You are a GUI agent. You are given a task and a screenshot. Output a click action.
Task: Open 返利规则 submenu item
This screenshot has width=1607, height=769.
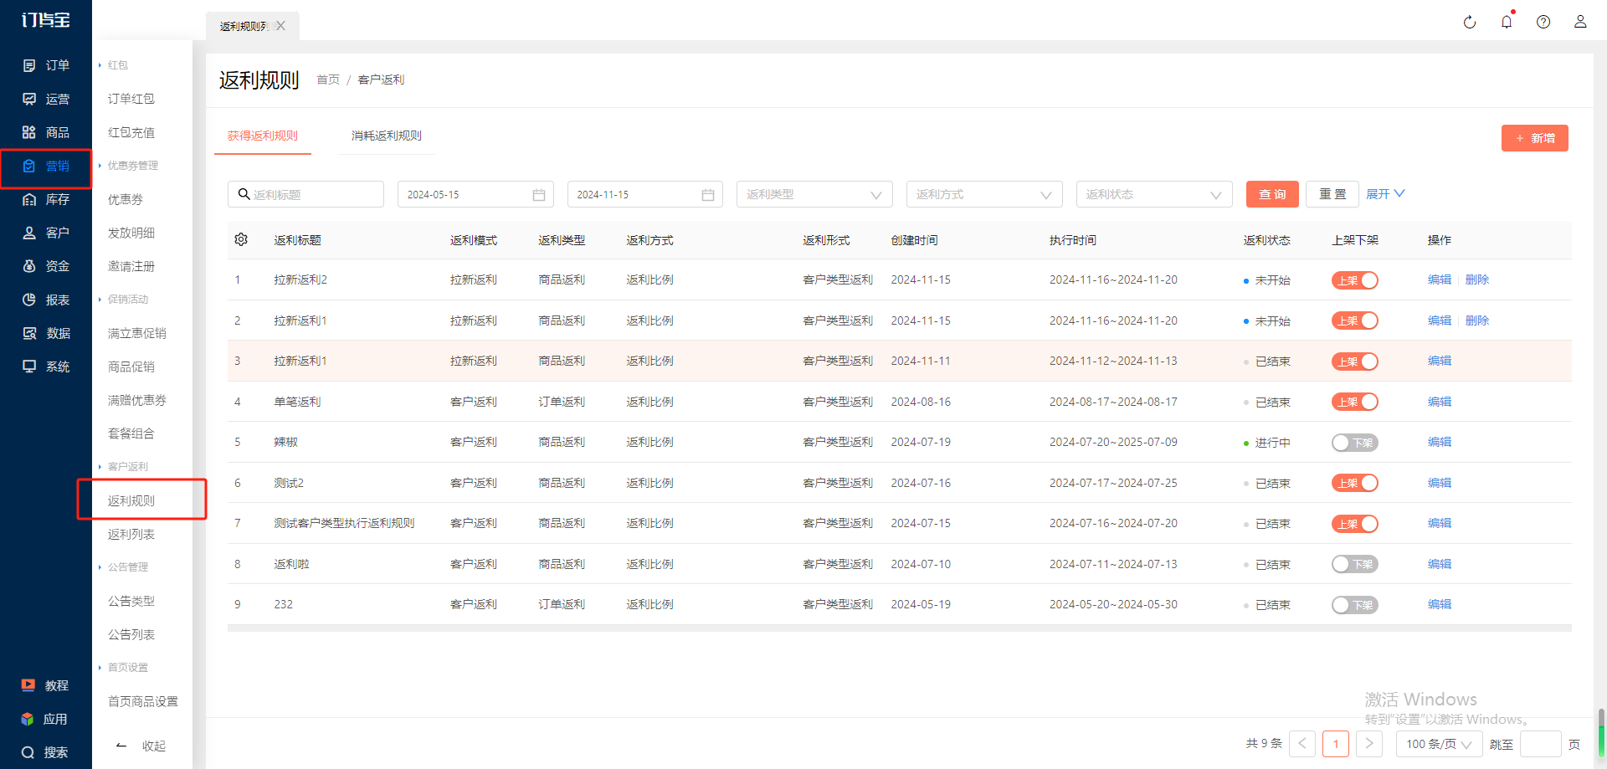click(131, 500)
